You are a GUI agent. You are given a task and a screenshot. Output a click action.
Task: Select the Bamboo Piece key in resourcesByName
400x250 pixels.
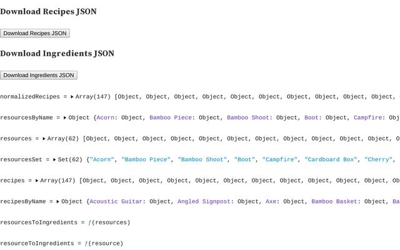(171, 117)
